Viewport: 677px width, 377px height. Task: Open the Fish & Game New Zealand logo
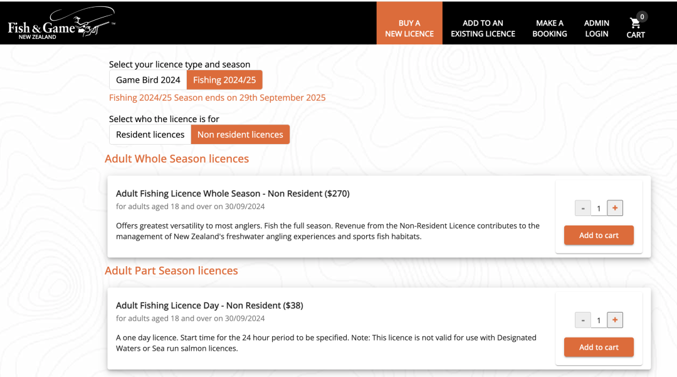pos(61,23)
